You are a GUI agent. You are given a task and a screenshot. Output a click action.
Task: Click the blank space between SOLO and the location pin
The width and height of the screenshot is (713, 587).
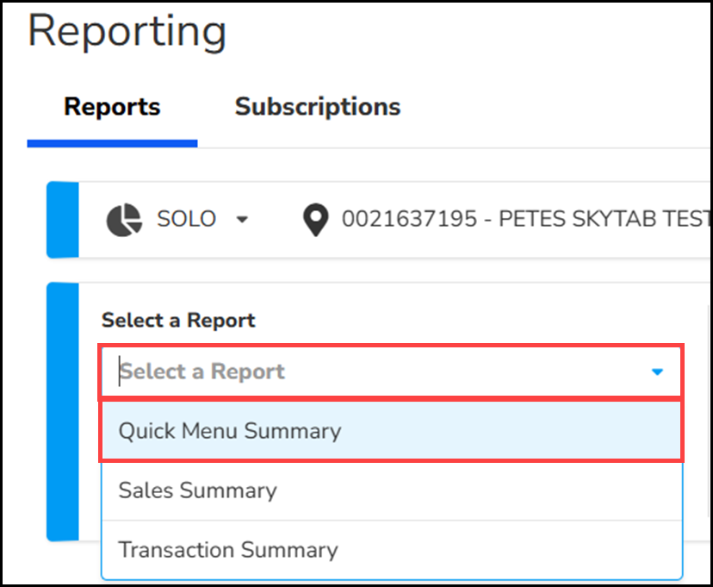[274, 220]
